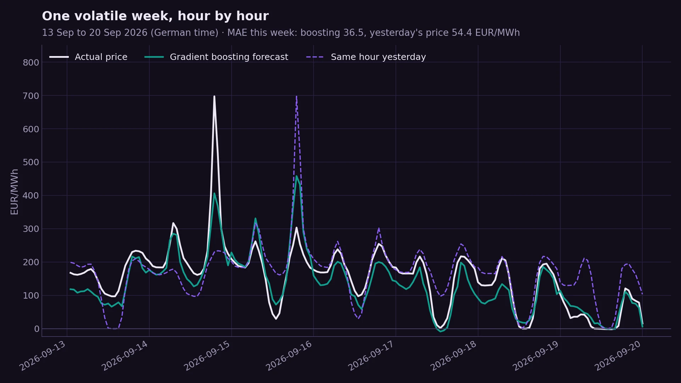Click the 0 y-axis tick label
The height and width of the screenshot is (383, 681).
pyautogui.click(x=37, y=329)
